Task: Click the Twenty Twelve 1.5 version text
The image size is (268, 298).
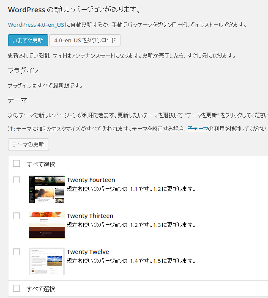Action: [157, 261]
